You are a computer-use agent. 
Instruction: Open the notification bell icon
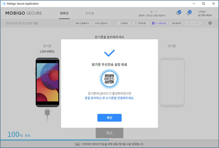(189, 13)
